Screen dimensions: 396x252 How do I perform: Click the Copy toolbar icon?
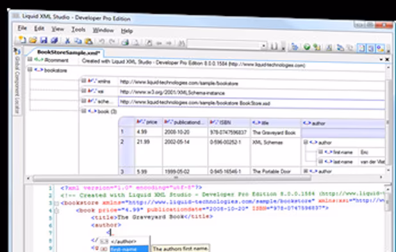tap(78, 41)
